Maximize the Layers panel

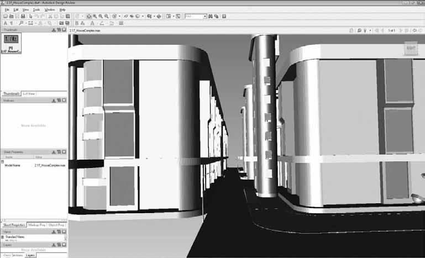[64, 245]
